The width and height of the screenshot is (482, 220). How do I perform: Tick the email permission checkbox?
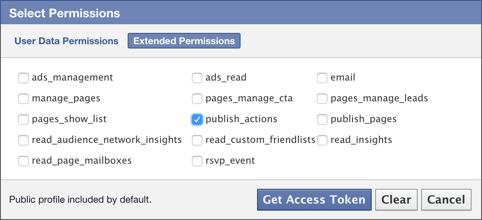click(322, 78)
